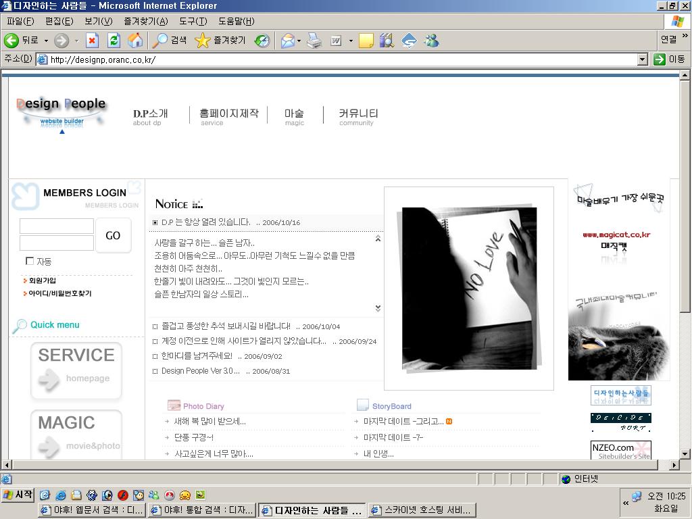Open notice 'Design People Ver 3.0'

[200, 371]
